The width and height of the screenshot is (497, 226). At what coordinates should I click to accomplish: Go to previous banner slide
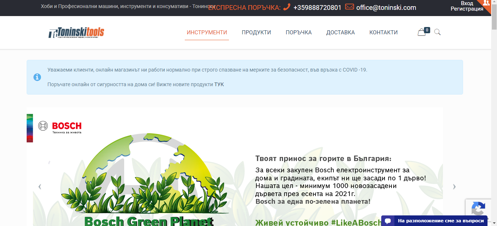coord(40,187)
